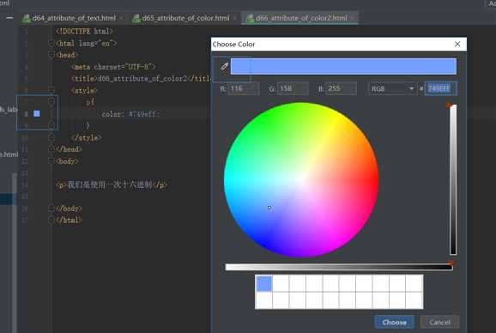The image size is (496, 333).
Task: Collapse the style tag fold marker
Action: [x=51, y=90]
